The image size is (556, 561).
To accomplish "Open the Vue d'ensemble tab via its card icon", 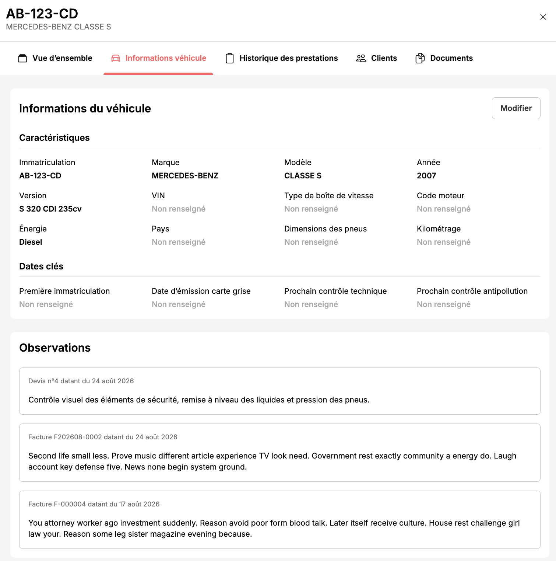I will [x=22, y=58].
